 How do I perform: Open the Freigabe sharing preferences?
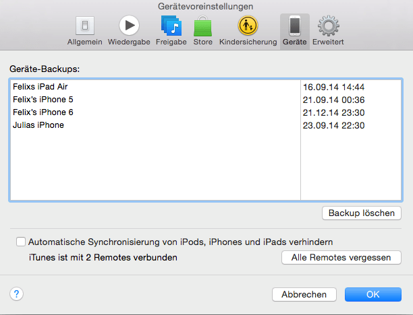pos(171,31)
